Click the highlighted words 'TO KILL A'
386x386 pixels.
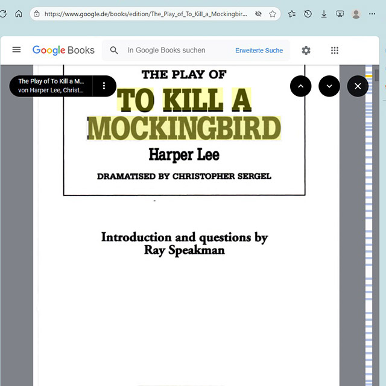pyautogui.click(x=184, y=100)
